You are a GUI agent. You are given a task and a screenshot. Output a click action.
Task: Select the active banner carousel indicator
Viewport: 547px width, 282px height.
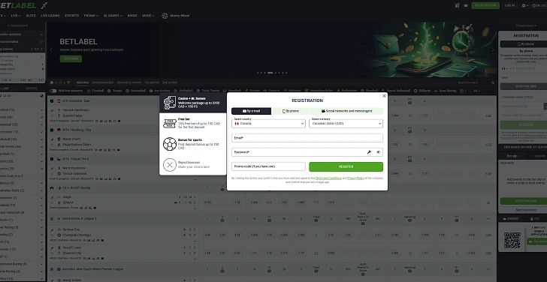point(270,73)
